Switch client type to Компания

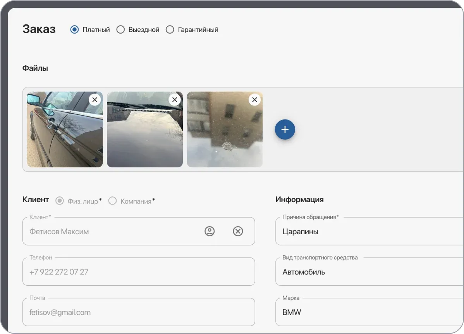point(113,201)
